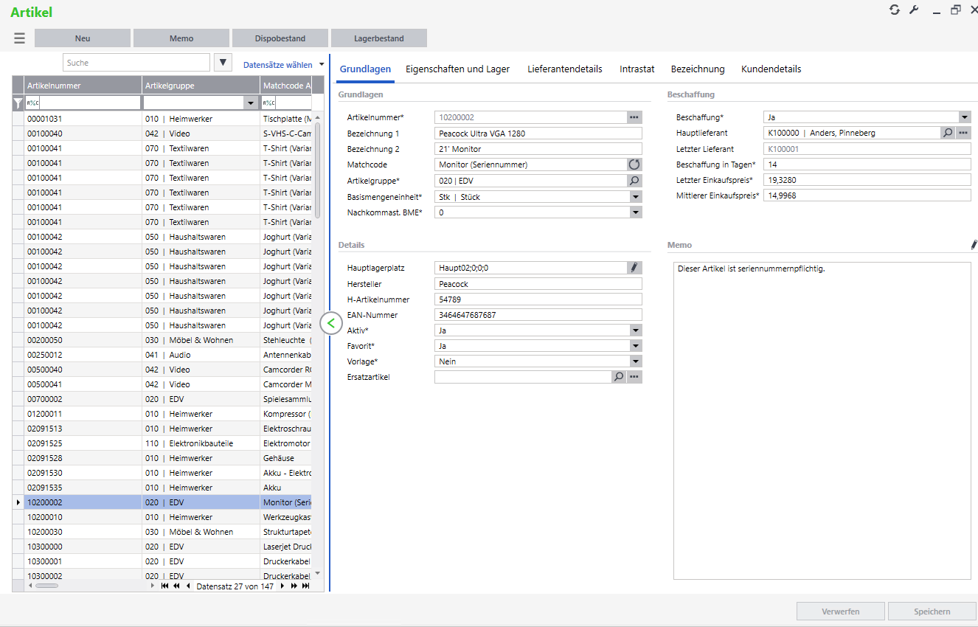The image size is (978, 627).
Task: Click the list's vertical scrollbar thumb
Action: (x=318, y=170)
